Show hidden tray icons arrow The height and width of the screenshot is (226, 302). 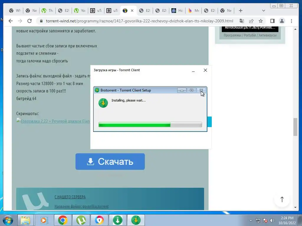coord(251,220)
